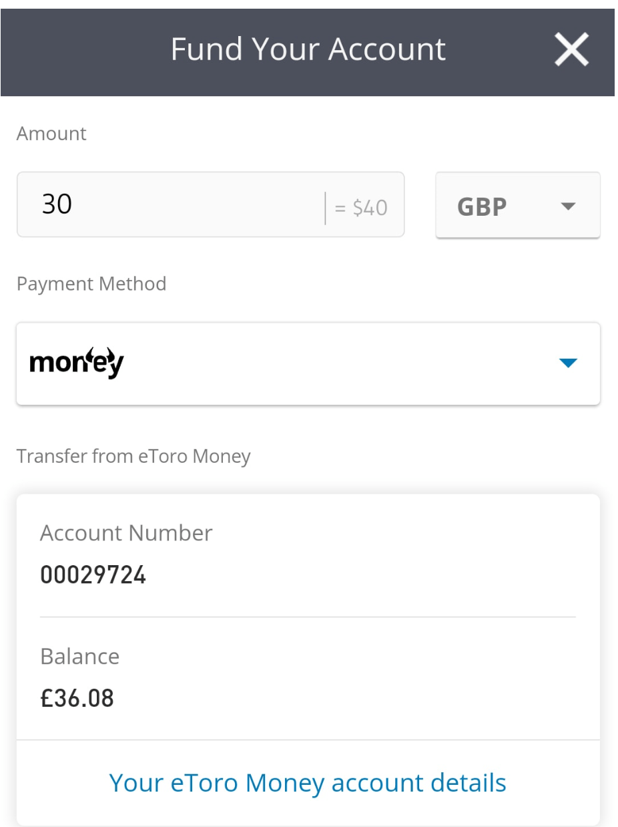Click the = $40 converted amount
This screenshot has width=618, height=827.
point(360,208)
